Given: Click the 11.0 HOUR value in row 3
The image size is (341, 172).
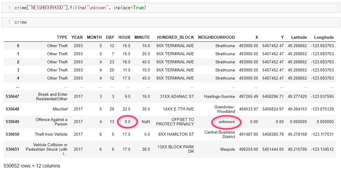Looking at the screenshot, I should pos(127,70).
